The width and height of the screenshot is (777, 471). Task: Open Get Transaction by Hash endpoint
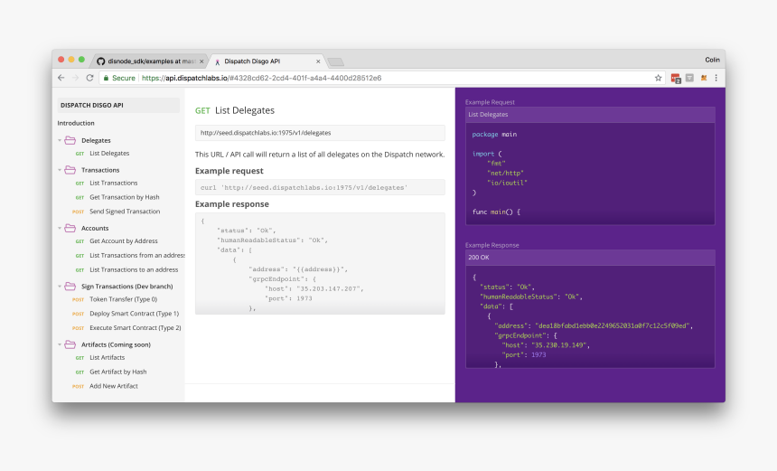pyautogui.click(x=124, y=197)
